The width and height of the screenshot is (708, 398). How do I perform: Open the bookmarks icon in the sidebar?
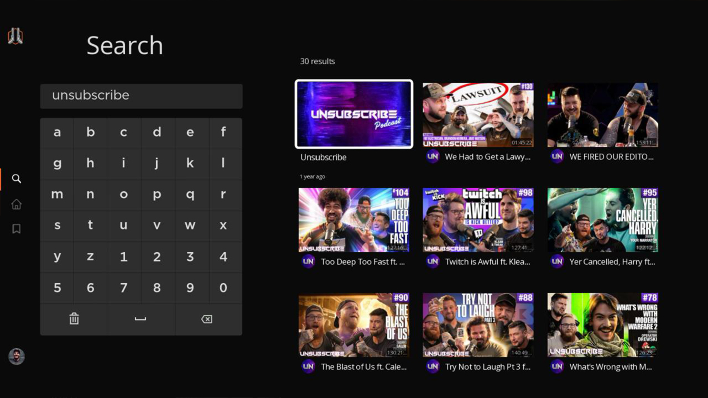click(16, 228)
